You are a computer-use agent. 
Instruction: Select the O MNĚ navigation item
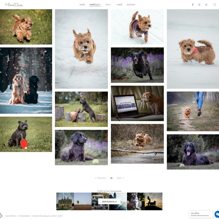click(119, 4)
